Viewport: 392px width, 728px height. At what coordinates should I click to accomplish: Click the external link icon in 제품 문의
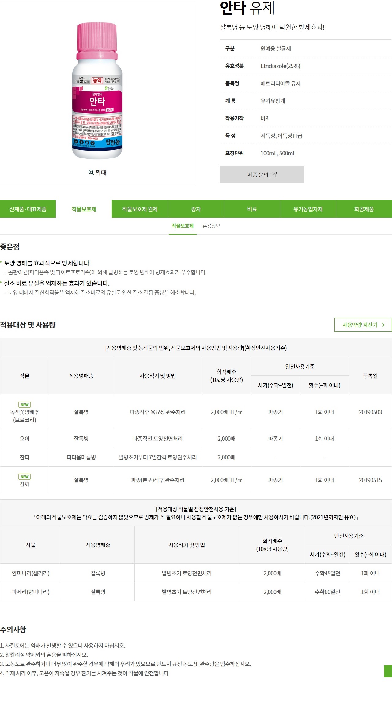[274, 174]
